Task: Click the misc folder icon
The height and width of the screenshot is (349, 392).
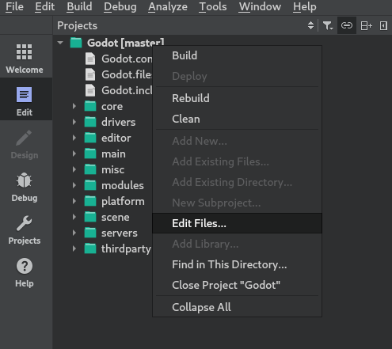Action: pyautogui.click(x=90, y=169)
